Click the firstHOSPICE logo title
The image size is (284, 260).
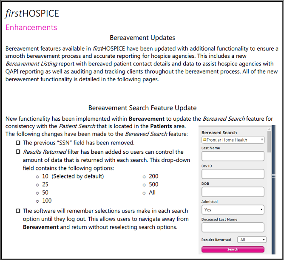(32, 14)
